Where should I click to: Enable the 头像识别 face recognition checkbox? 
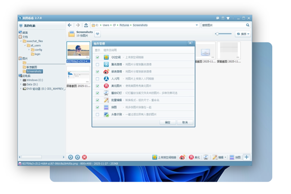coord(97,115)
